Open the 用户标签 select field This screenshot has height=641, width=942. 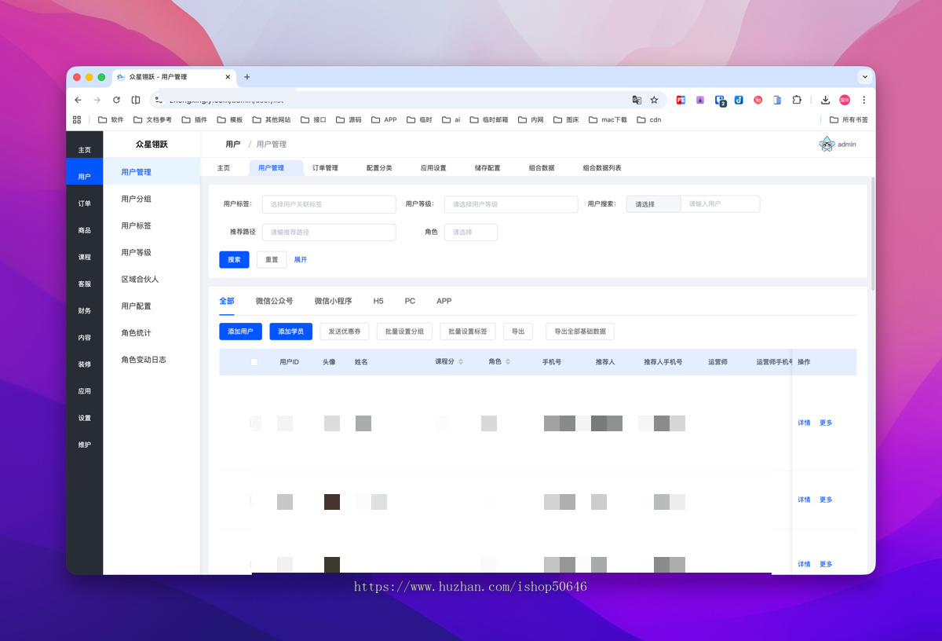[329, 204]
